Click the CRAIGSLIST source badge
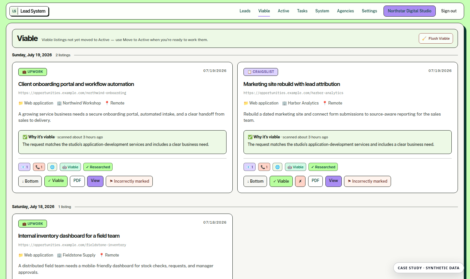The height and width of the screenshot is (279, 470). [x=261, y=72]
